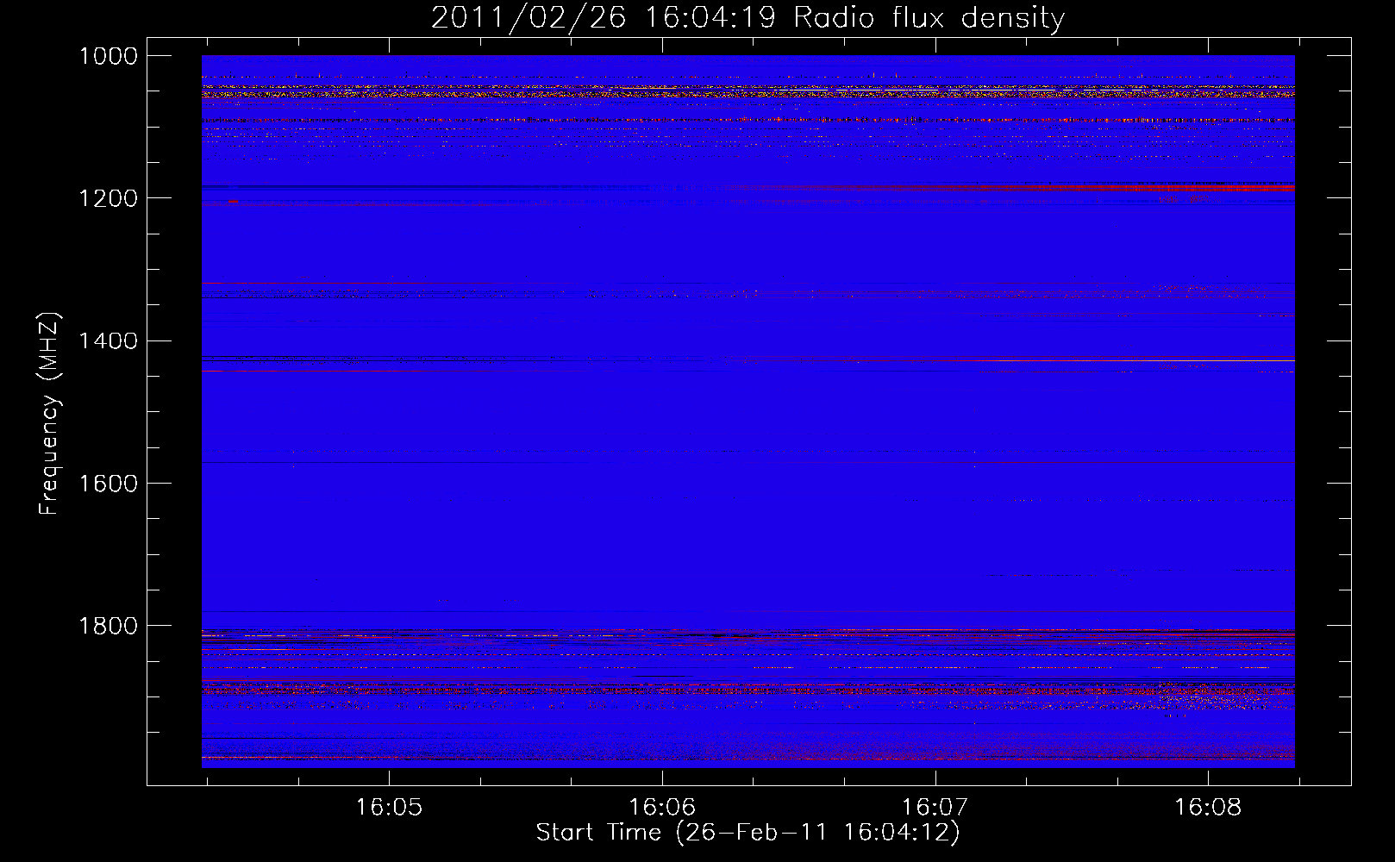Click the 16:05 time tick label
This screenshot has height=862, width=1395.
pos(389,808)
